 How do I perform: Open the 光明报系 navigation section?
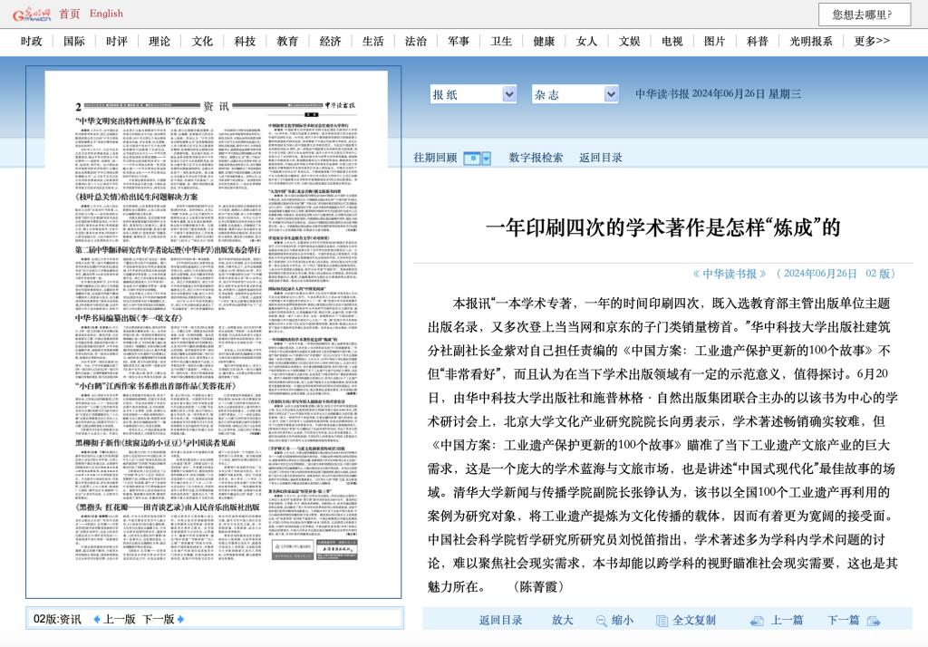pos(811,42)
